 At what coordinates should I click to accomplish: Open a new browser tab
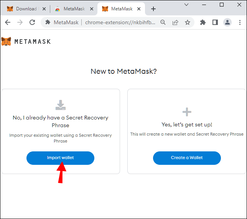pyautogui.click(x=153, y=9)
